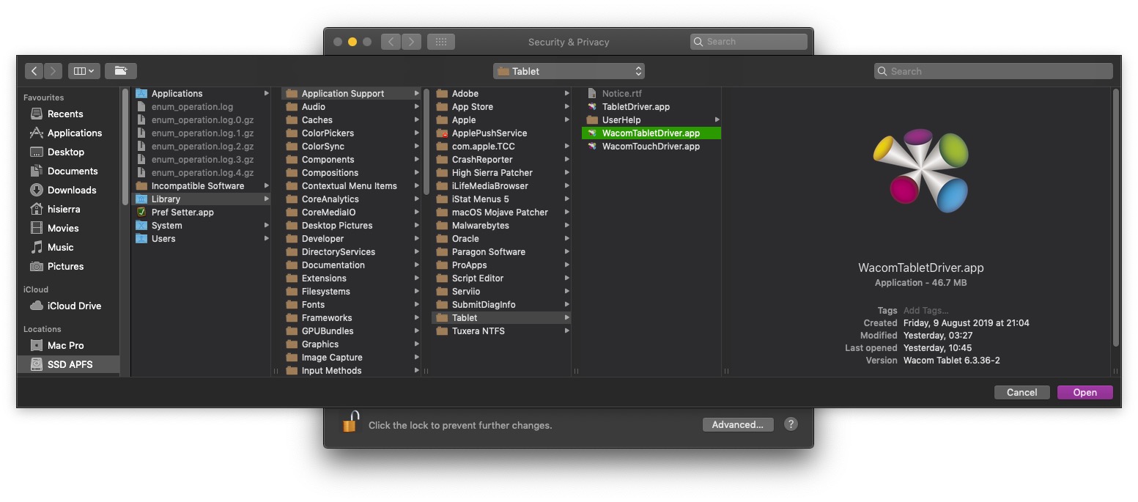The image size is (1138, 502).
Task: Select the Tuxera NTFS folder
Action: click(501, 331)
